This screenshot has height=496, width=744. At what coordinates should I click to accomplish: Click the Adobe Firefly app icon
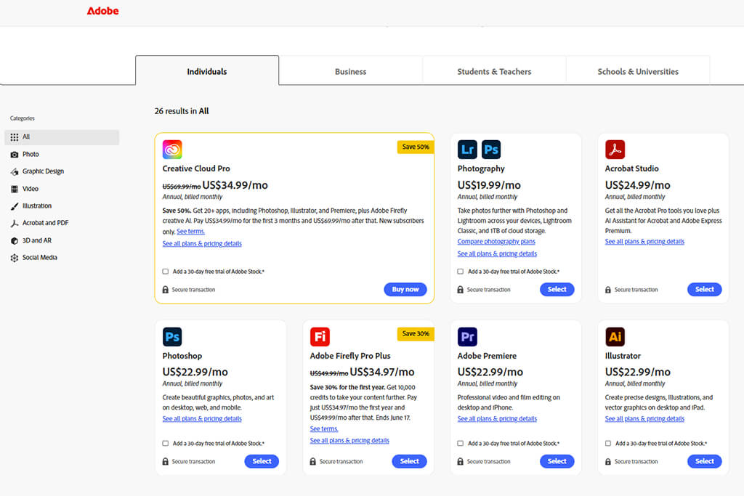click(320, 337)
